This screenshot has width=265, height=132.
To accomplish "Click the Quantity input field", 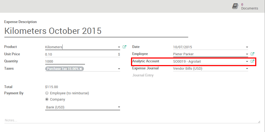I will tap(65, 62).
